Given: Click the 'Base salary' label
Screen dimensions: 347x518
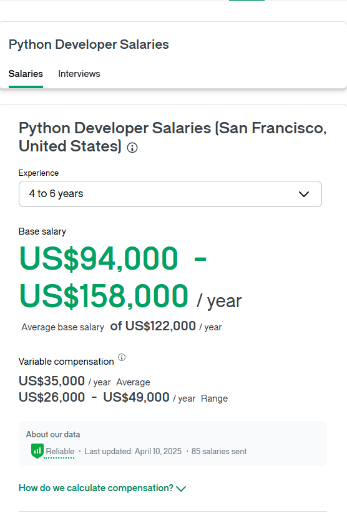Looking at the screenshot, I should click(x=42, y=231).
